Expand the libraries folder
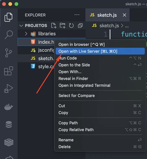This screenshot has width=147, height=159. coord(26,34)
